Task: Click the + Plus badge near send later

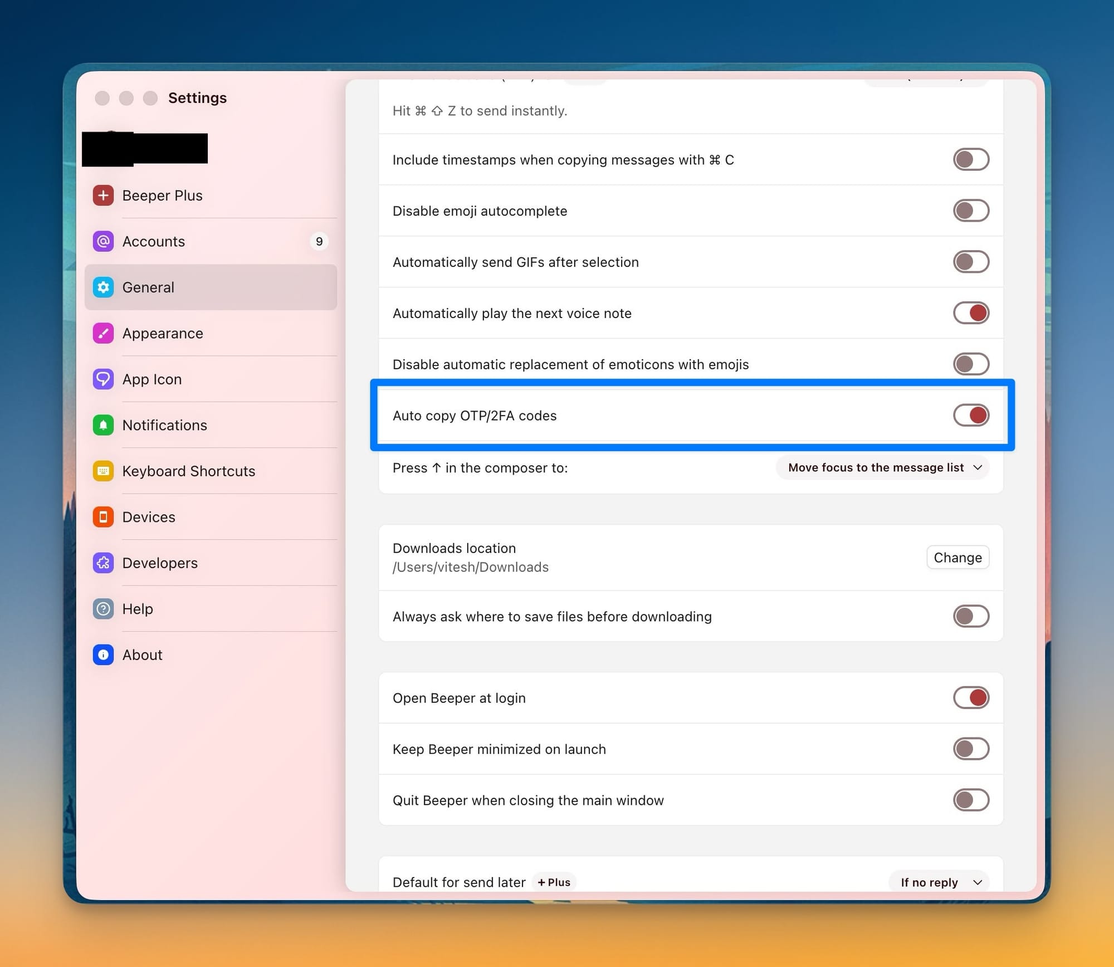Action: coord(554,882)
